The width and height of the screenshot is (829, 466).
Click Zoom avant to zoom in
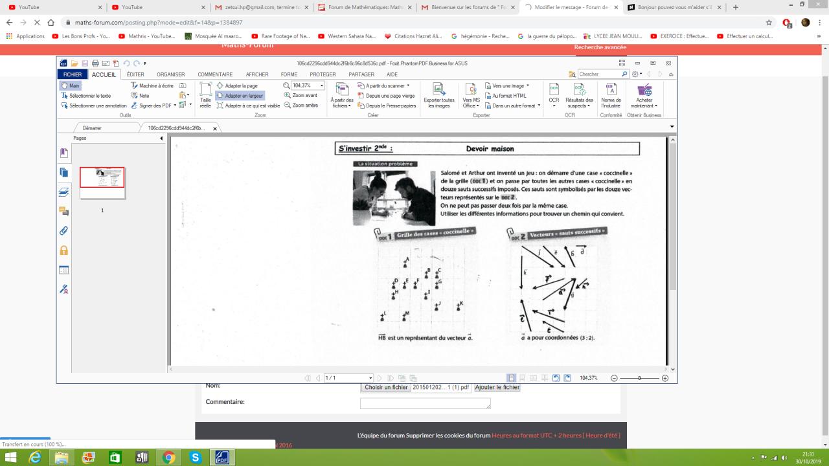pyautogui.click(x=301, y=95)
